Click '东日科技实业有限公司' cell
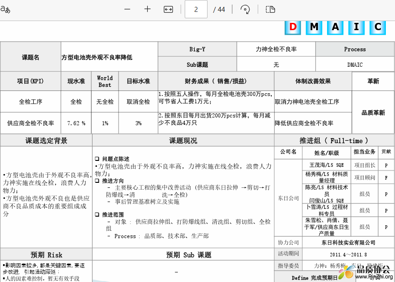The height and width of the screenshot is (282, 395). point(348,243)
